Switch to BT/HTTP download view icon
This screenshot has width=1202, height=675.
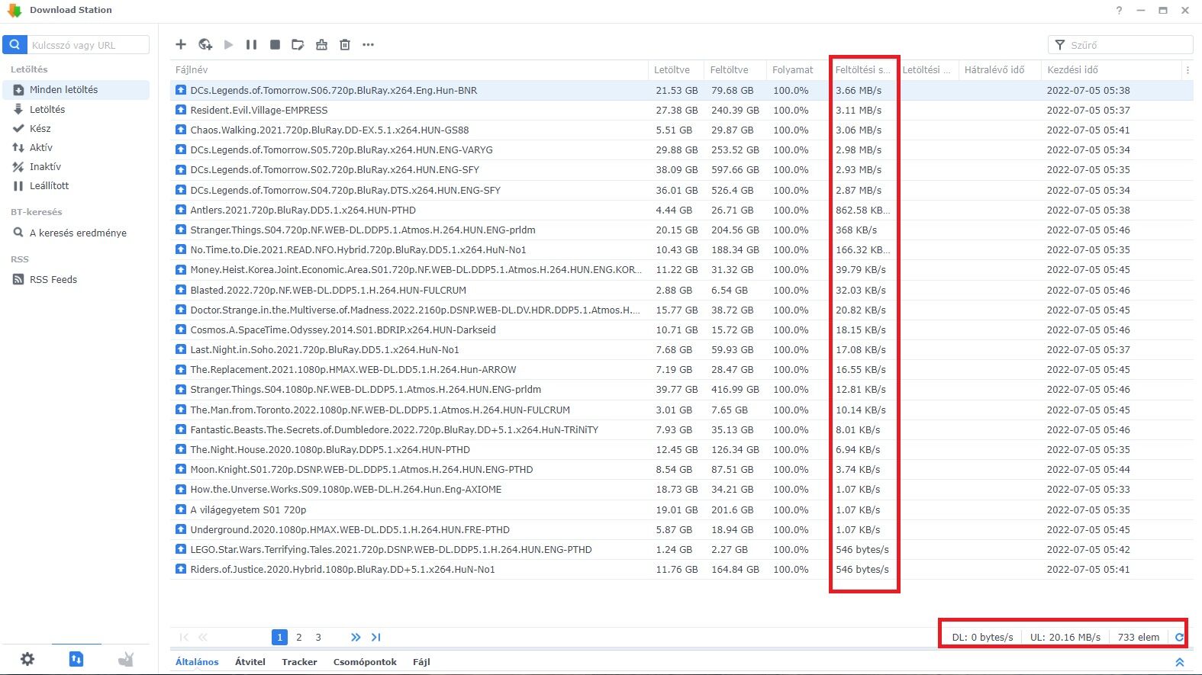click(x=76, y=659)
